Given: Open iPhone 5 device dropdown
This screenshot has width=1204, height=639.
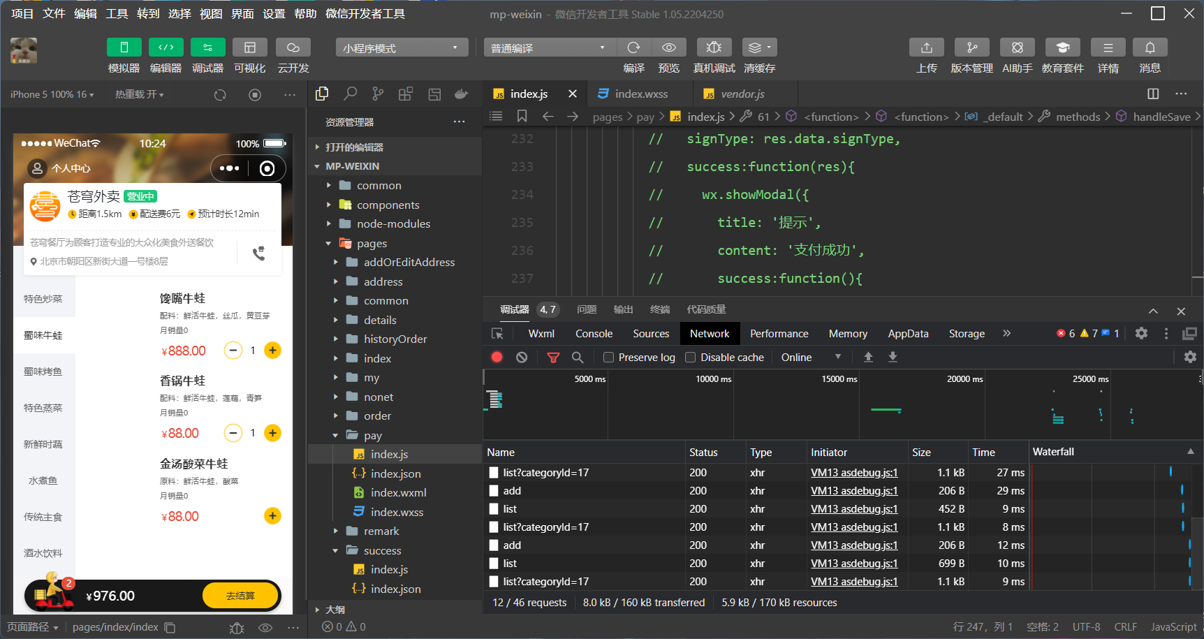Looking at the screenshot, I should coord(52,94).
